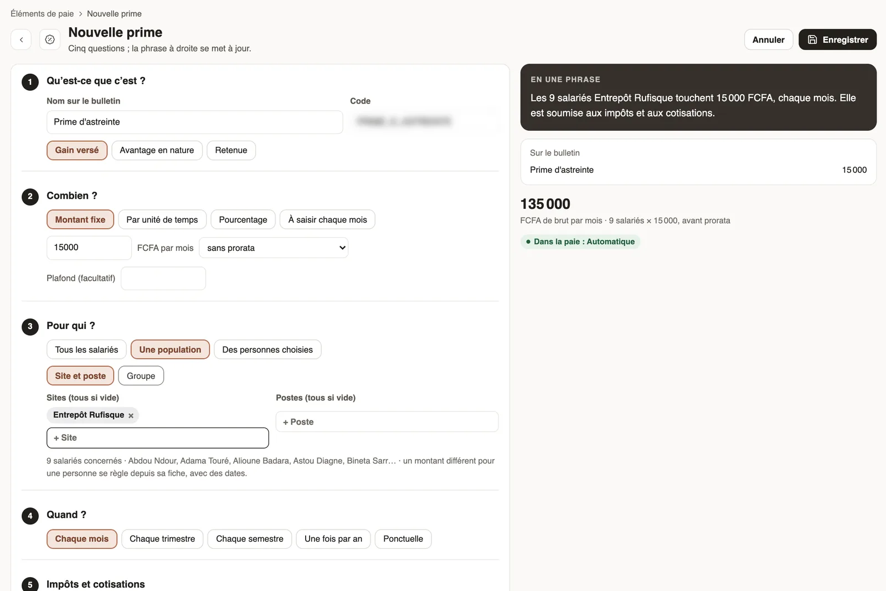Click the 135 000 total amount

click(x=545, y=204)
